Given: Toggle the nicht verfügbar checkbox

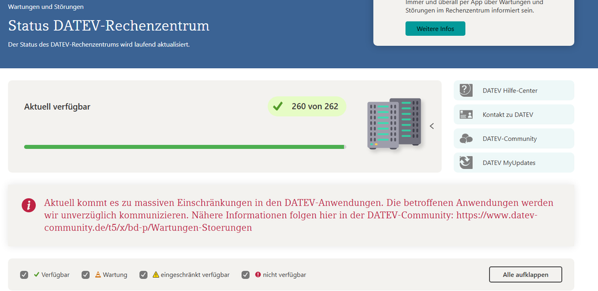Looking at the screenshot, I should click(x=245, y=275).
